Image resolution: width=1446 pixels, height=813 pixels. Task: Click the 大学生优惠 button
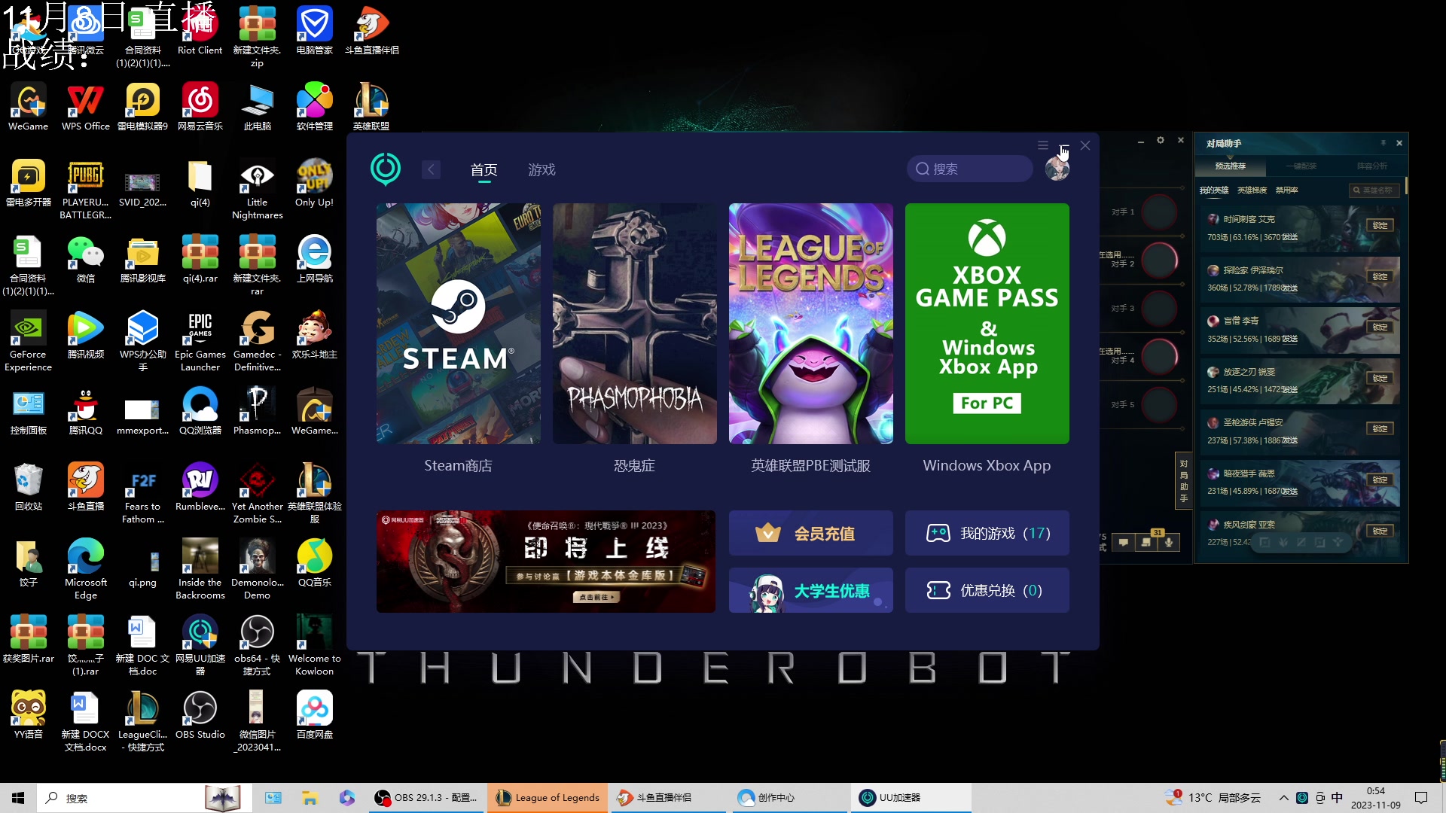pos(810,590)
